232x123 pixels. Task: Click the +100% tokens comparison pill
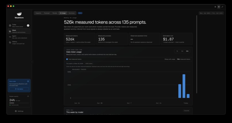point(89,64)
